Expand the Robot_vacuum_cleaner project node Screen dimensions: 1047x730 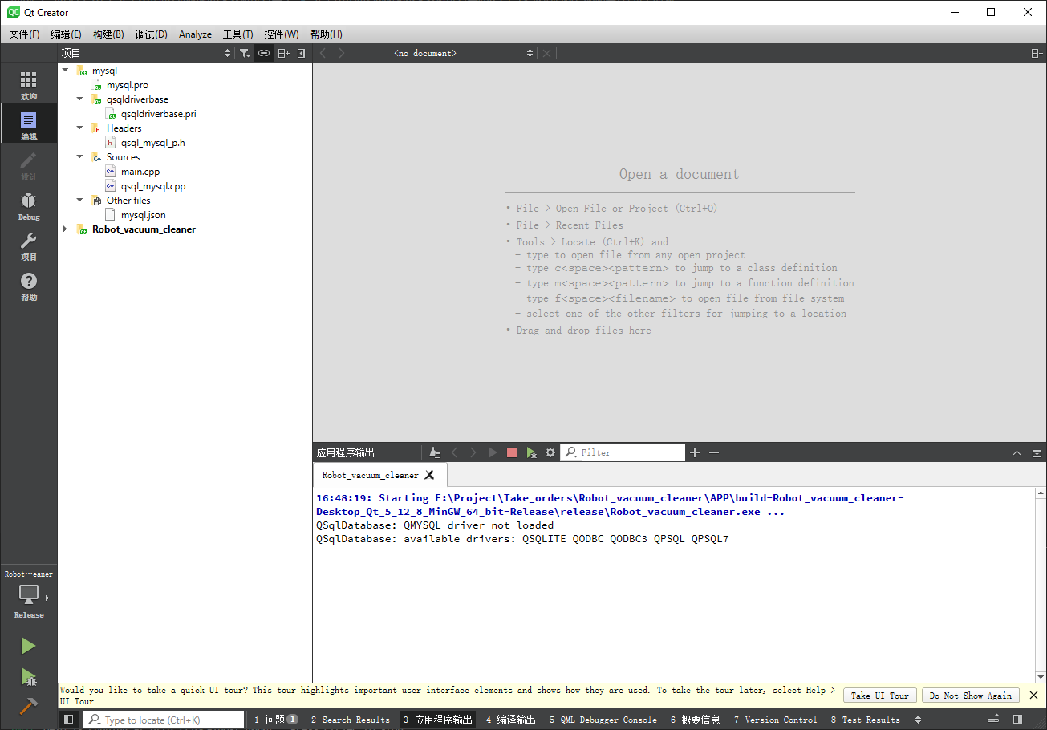point(66,229)
